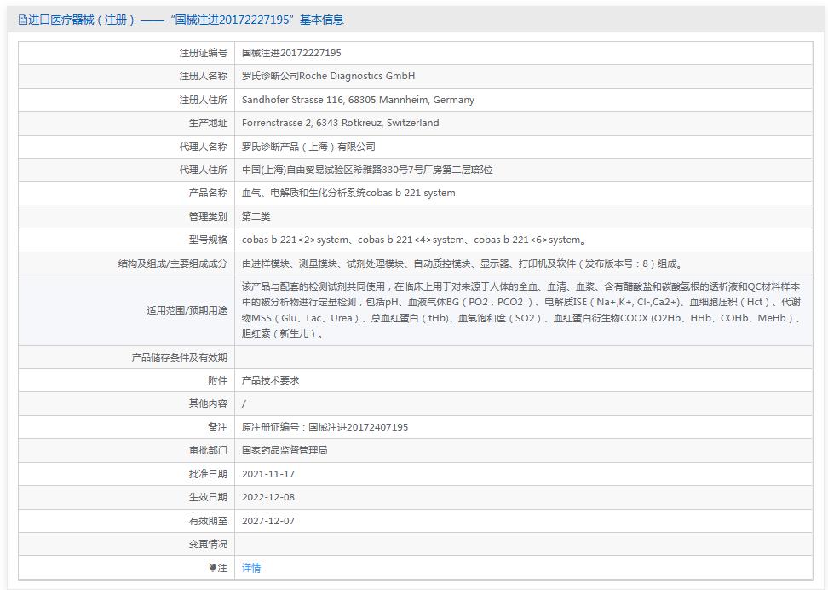The image size is (828, 590).
Task: Click the row label 批准日期
Action: (x=208, y=474)
